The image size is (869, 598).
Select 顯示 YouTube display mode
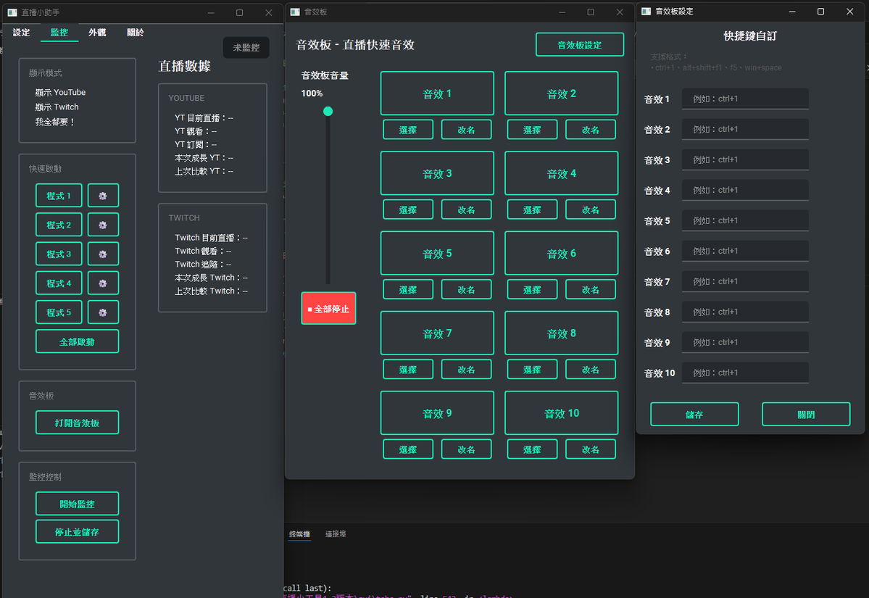point(60,93)
